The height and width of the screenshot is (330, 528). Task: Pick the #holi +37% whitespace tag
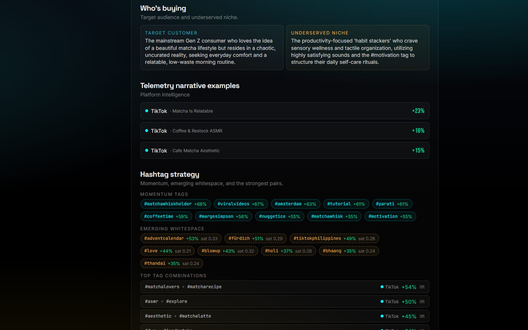[x=288, y=251]
